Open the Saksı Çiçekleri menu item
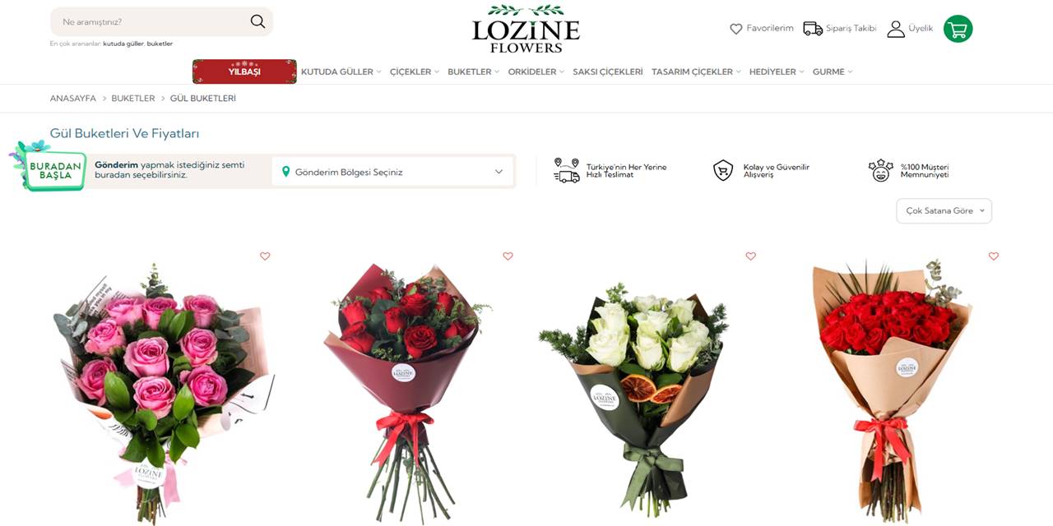The image size is (1053, 526). point(608,72)
